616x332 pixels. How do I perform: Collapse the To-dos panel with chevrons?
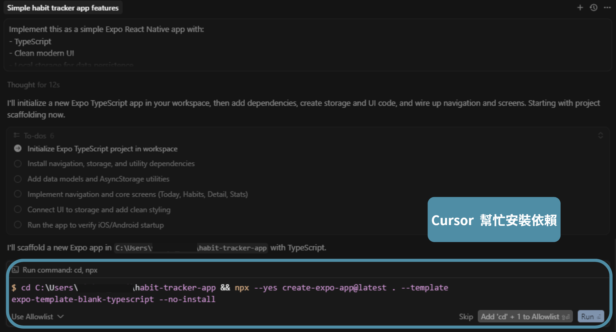[600, 136]
